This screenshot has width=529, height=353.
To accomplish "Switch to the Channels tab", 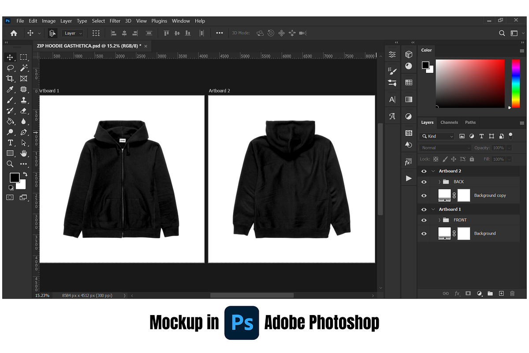I will (x=449, y=122).
